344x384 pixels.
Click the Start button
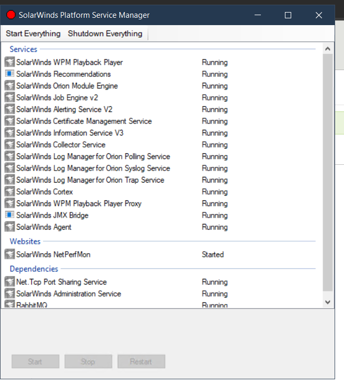tap(35, 361)
